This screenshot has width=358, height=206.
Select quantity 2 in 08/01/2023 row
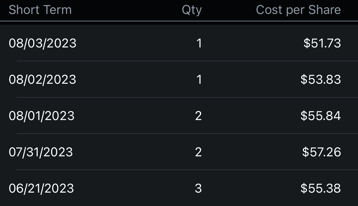click(x=199, y=116)
